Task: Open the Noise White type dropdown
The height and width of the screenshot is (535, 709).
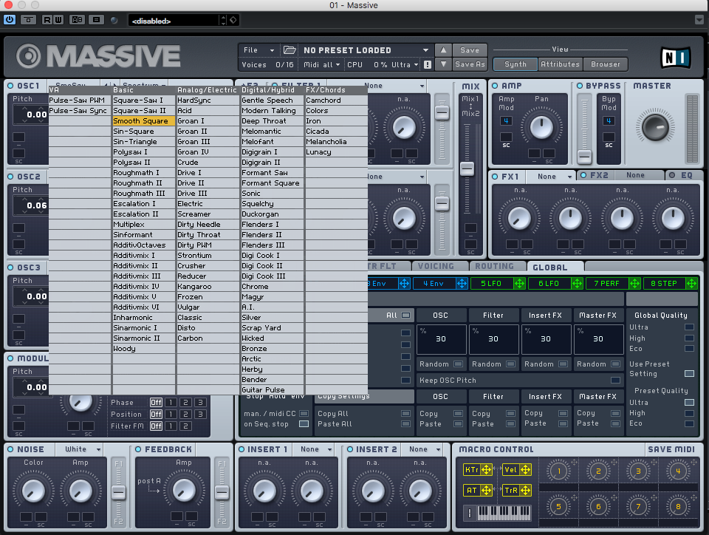Action: tap(80, 449)
